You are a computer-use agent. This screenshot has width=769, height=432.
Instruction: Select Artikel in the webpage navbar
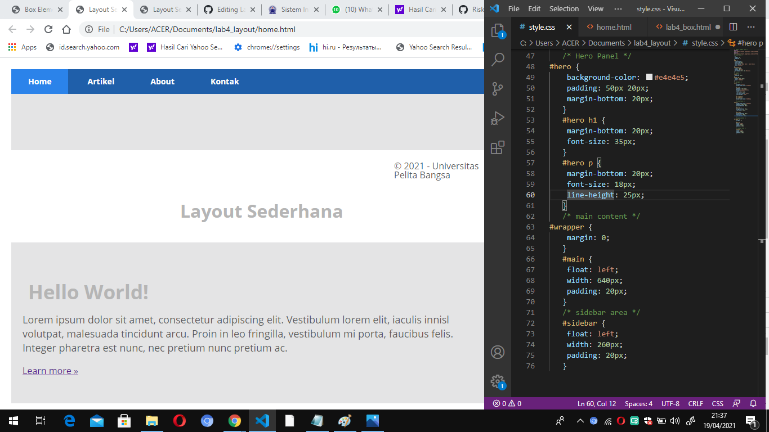click(100, 81)
